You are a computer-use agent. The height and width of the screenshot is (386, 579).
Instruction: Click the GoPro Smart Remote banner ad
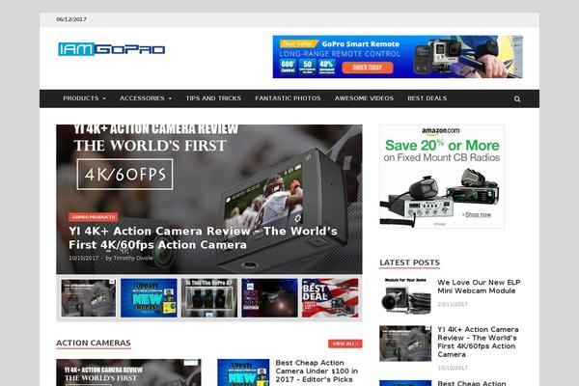coord(398,57)
